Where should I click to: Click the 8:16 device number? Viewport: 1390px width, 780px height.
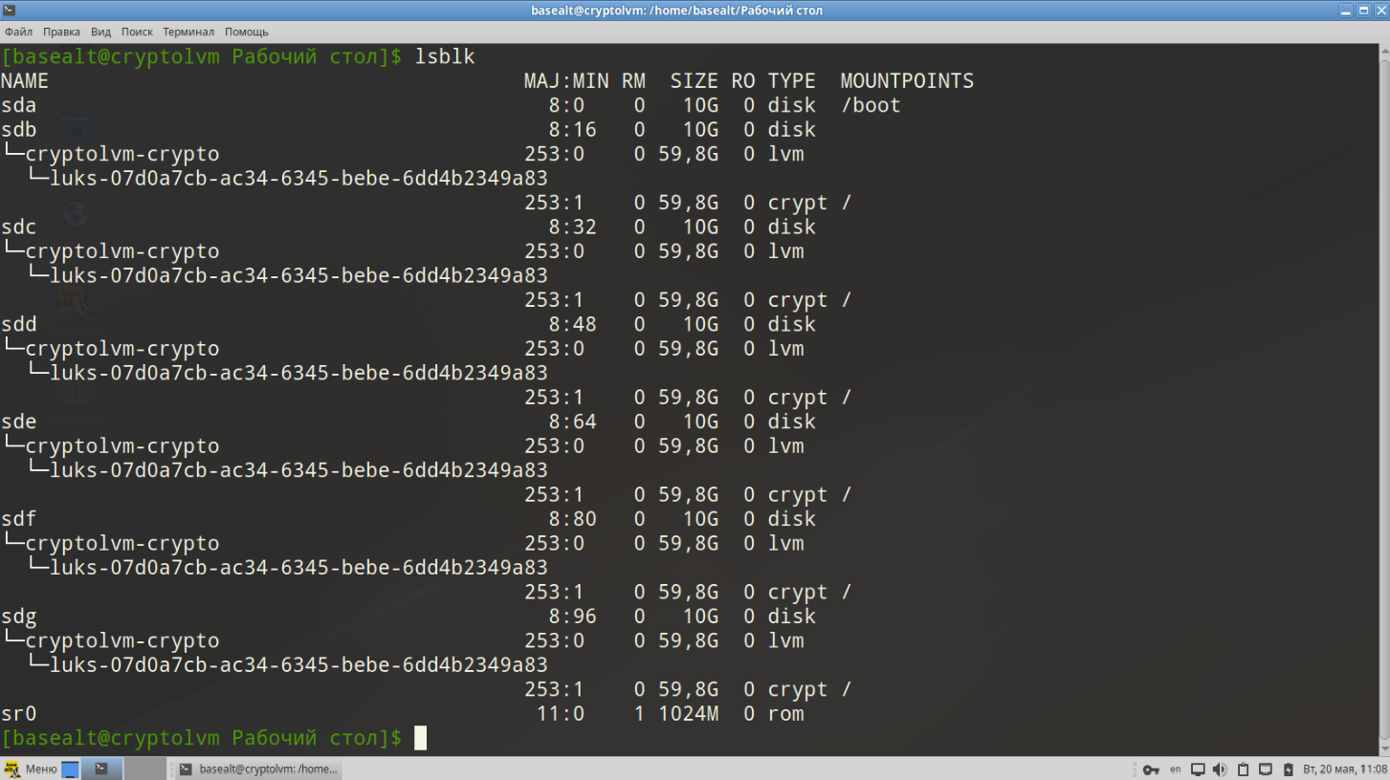point(572,130)
